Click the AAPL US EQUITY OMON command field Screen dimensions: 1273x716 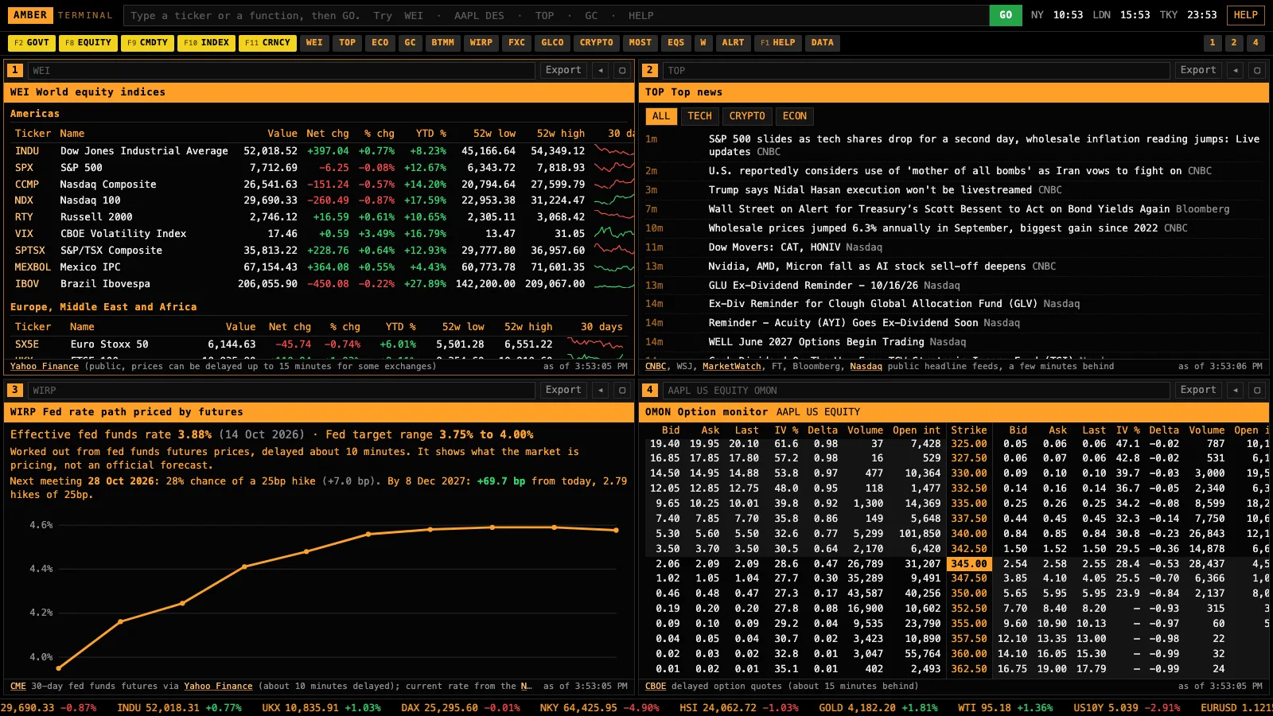coord(917,390)
